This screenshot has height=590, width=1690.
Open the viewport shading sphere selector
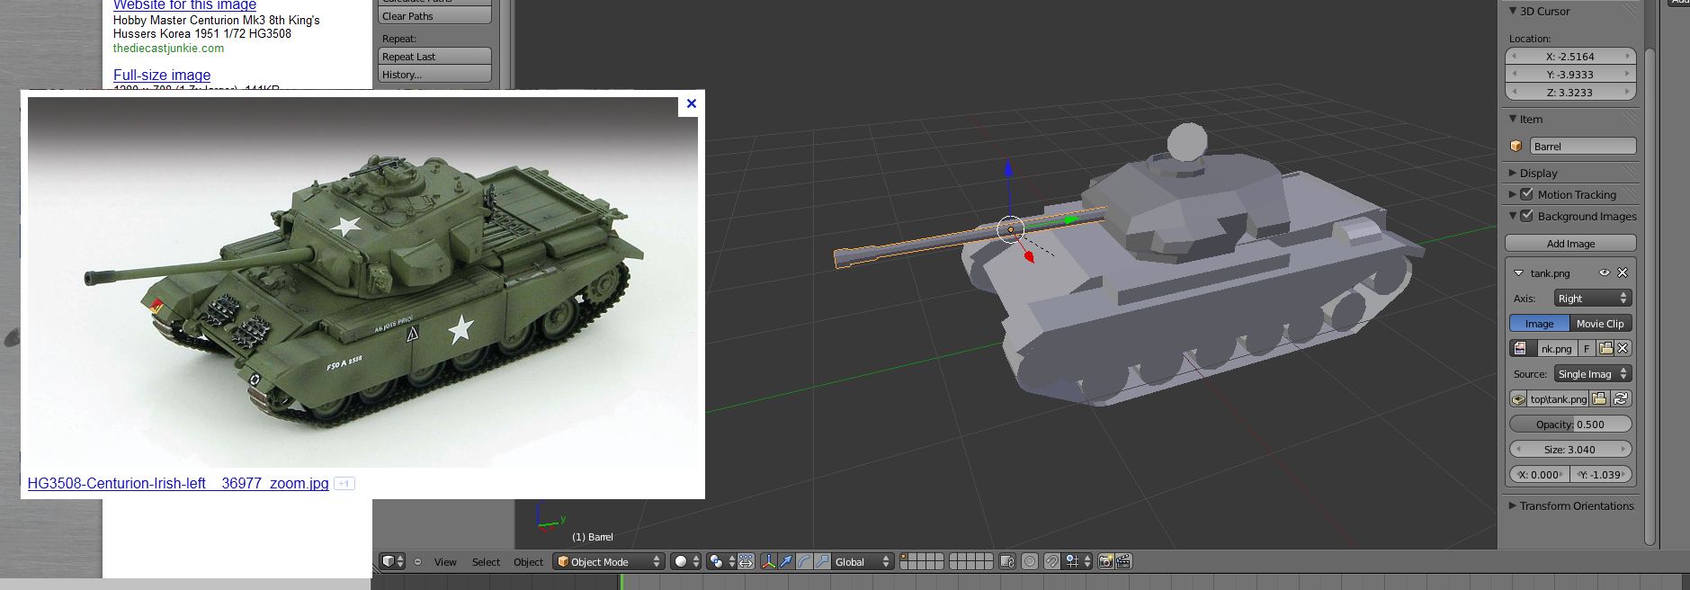[686, 561]
